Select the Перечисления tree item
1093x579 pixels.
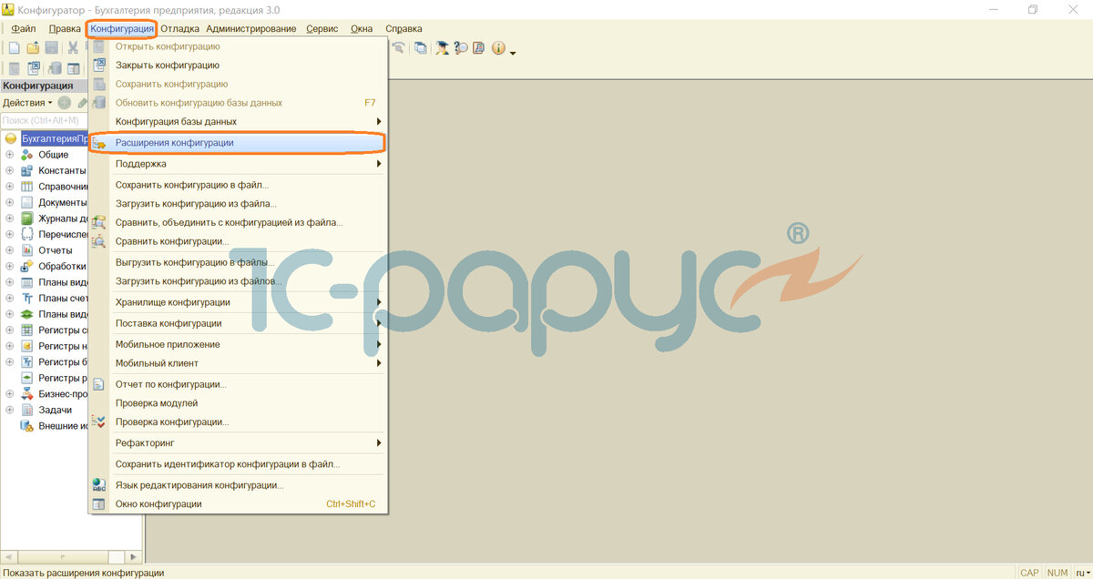[x=63, y=234]
